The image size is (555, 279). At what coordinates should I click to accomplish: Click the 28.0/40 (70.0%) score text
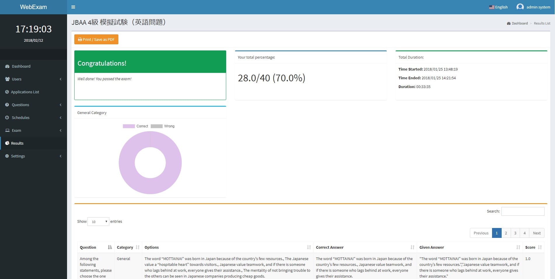[x=271, y=78]
